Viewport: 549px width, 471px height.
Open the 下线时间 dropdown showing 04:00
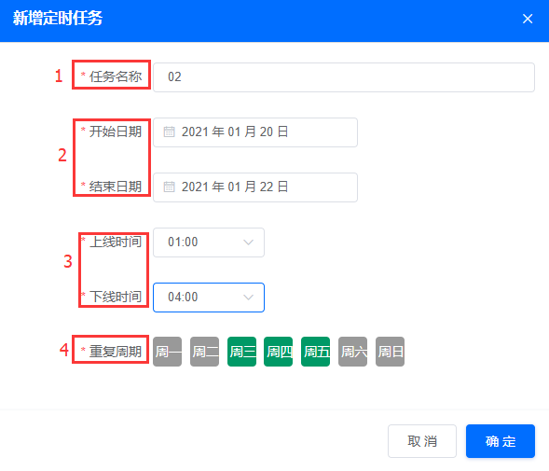point(209,298)
